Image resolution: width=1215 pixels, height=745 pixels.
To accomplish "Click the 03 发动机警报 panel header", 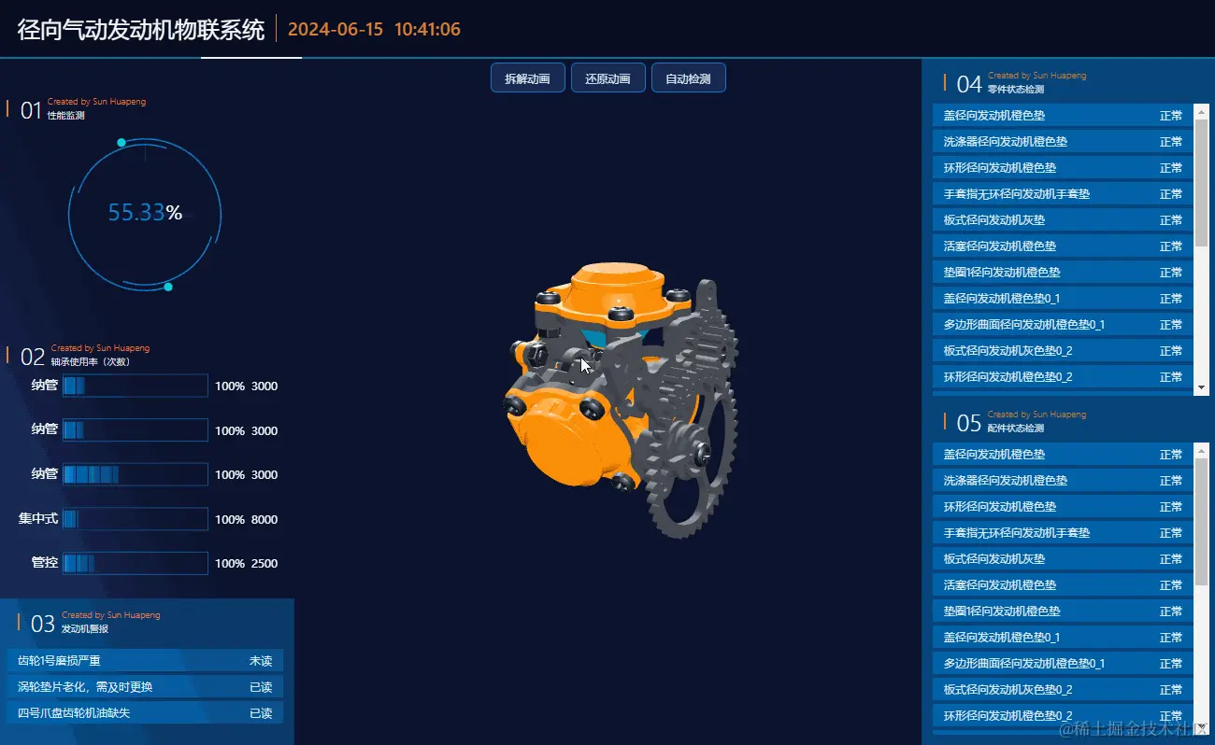I will (x=84, y=622).
